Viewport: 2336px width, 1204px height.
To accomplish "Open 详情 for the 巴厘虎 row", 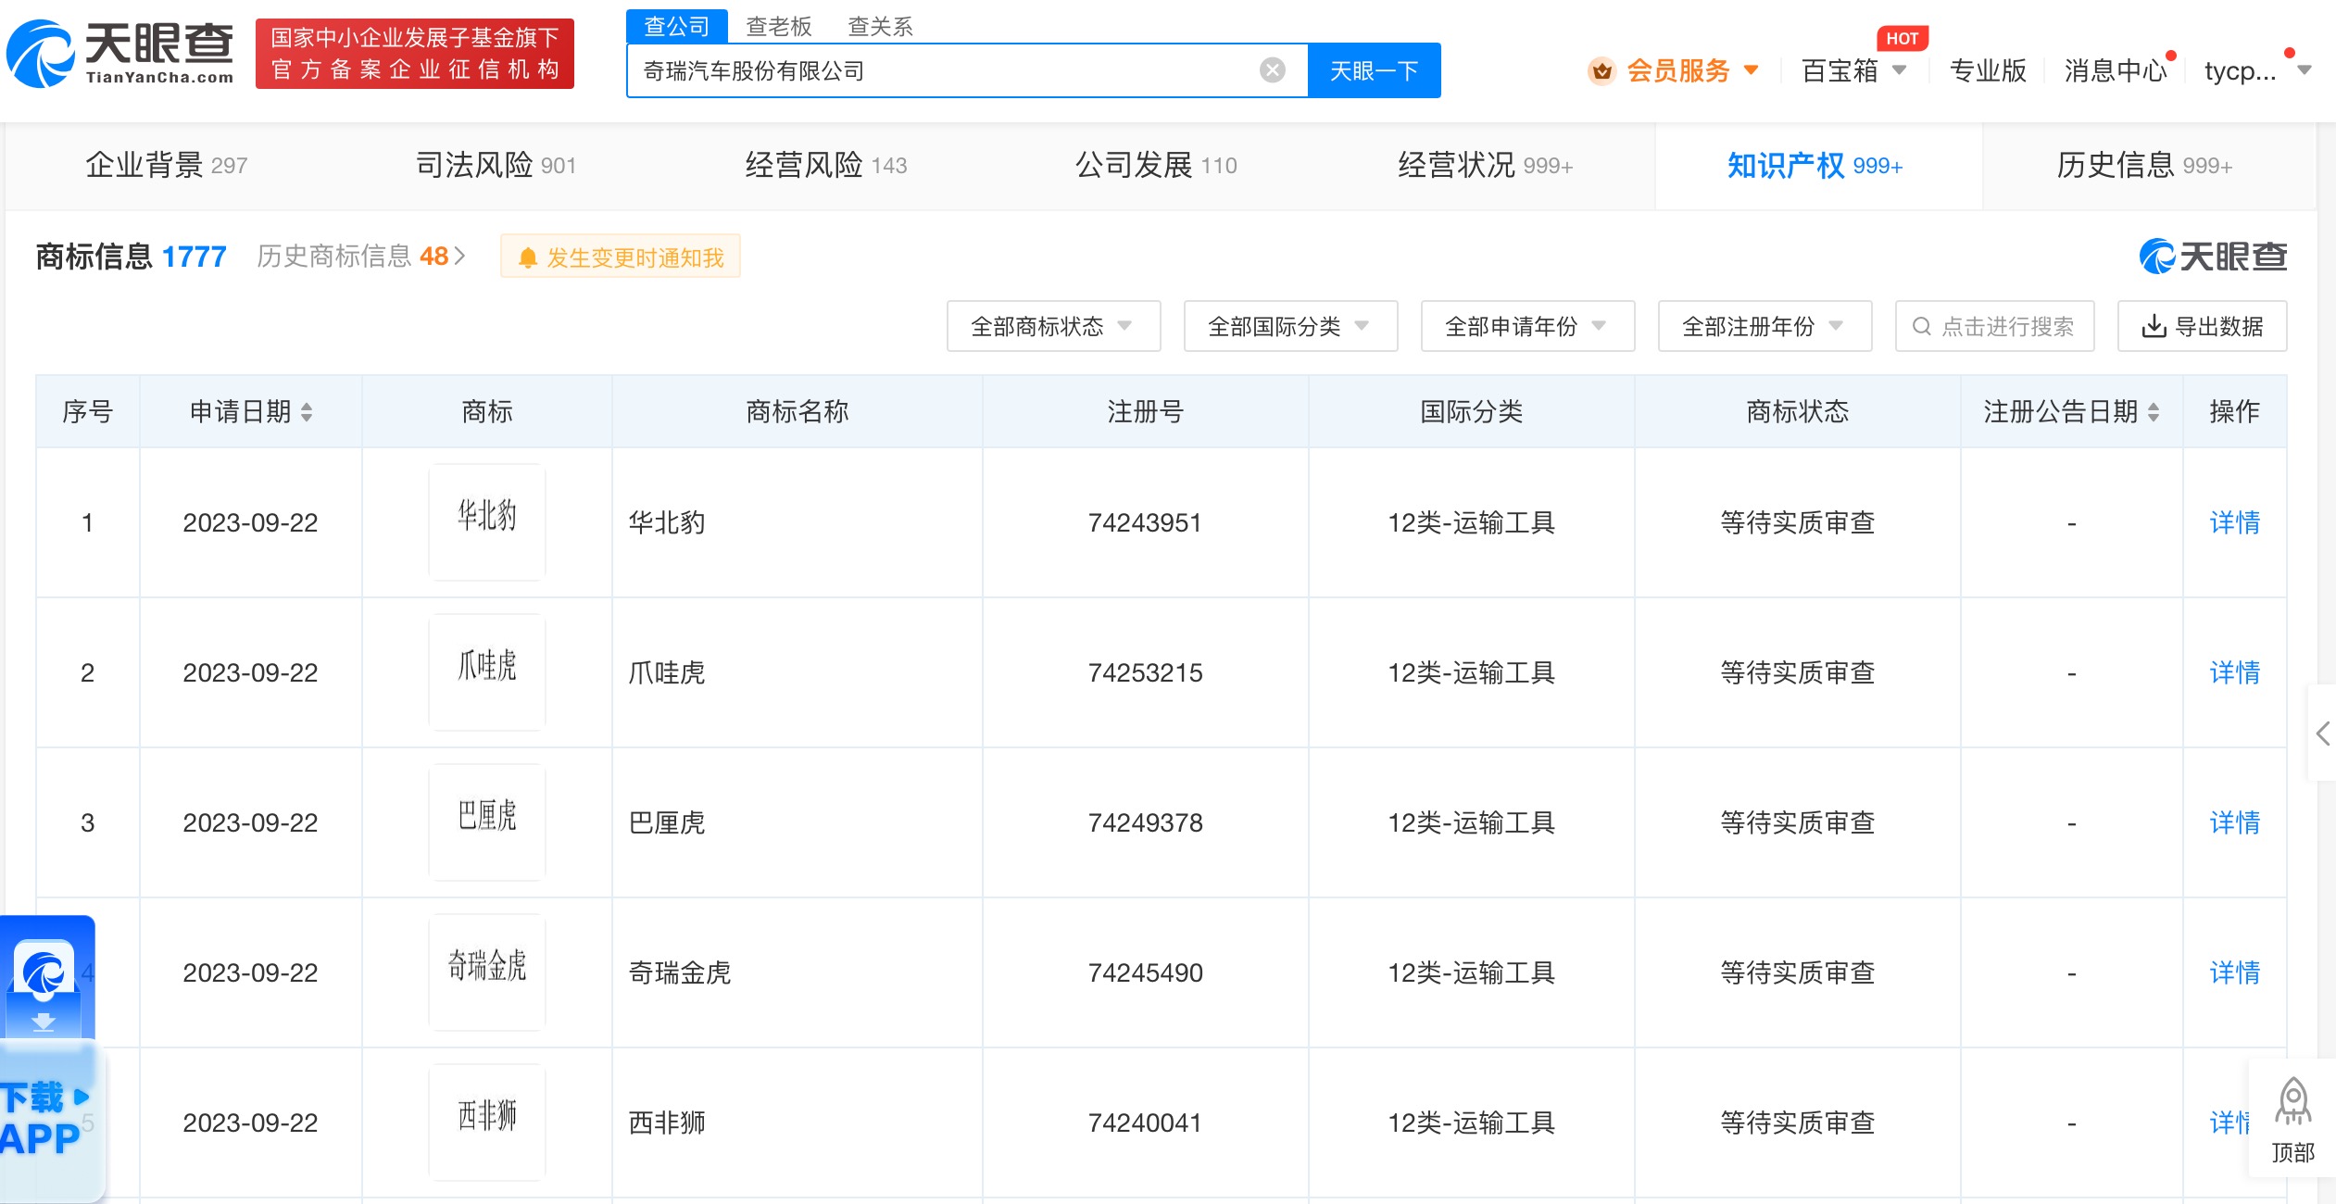I will tap(2234, 822).
